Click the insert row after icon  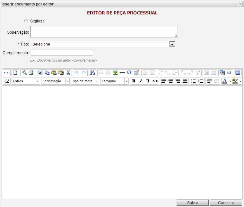tap(168, 72)
